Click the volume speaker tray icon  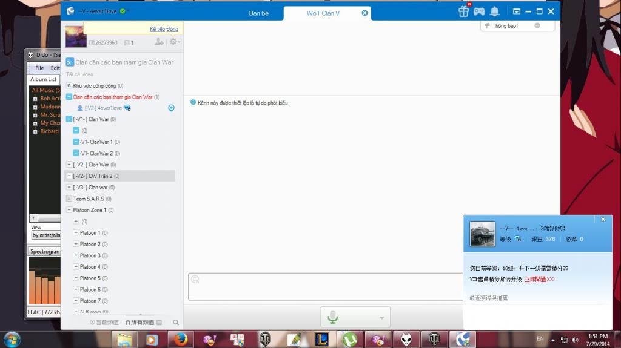575,340
